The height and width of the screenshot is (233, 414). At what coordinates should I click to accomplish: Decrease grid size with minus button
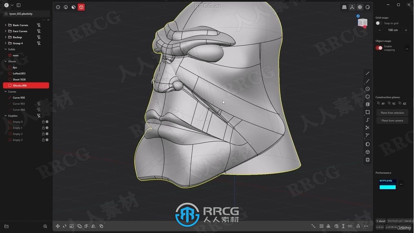click(380, 30)
